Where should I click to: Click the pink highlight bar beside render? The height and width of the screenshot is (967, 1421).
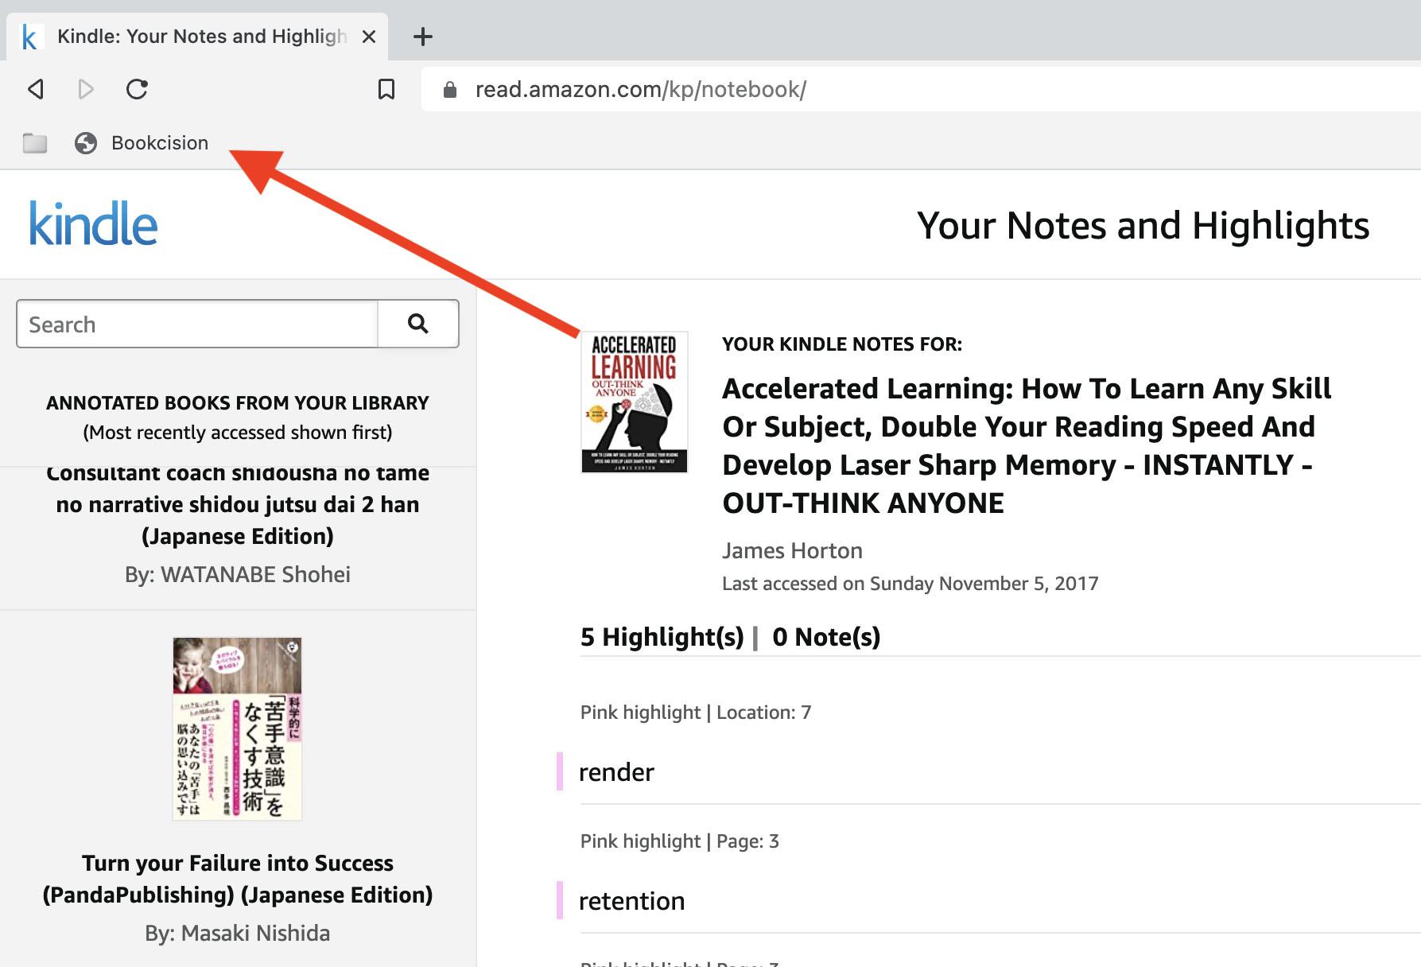click(x=560, y=771)
